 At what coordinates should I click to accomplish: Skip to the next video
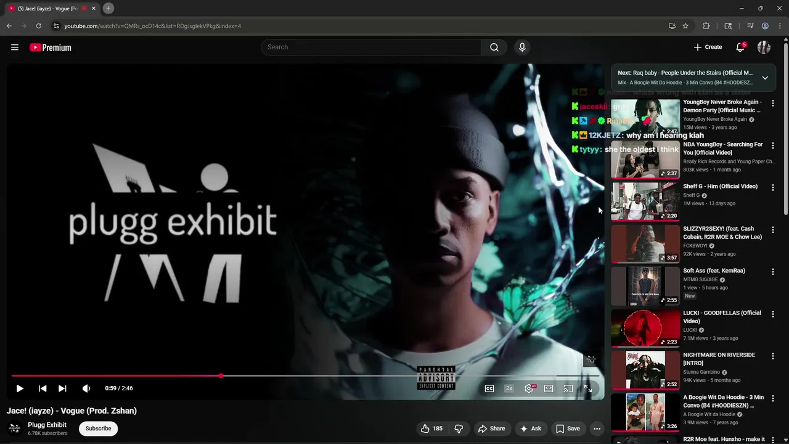coord(62,388)
